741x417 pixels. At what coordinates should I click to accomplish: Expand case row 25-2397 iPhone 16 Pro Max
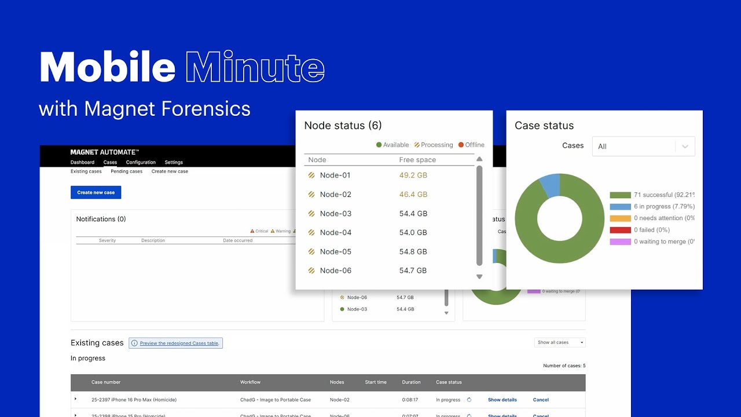click(75, 399)
